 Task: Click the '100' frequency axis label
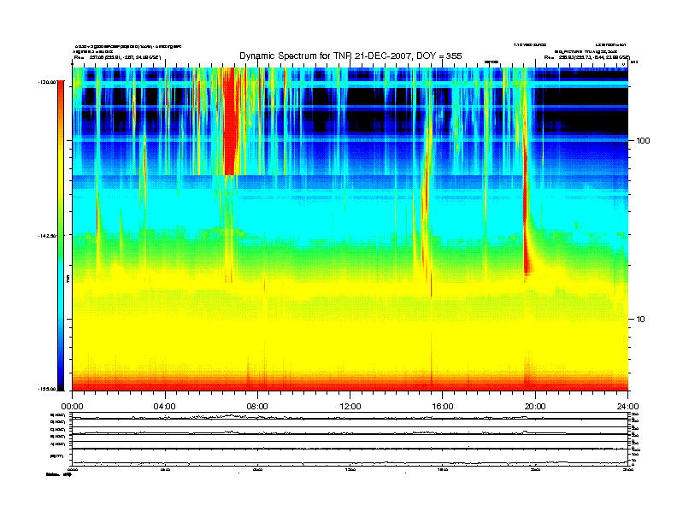tap(643, 141)
